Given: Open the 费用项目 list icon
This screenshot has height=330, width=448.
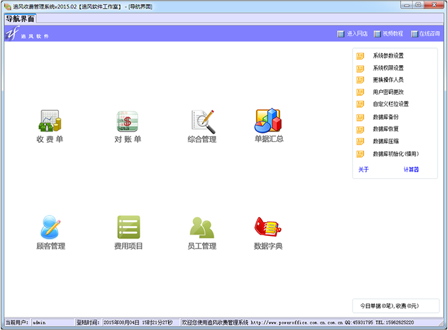Looking at the screenshot, I should (x=128, y=227).
